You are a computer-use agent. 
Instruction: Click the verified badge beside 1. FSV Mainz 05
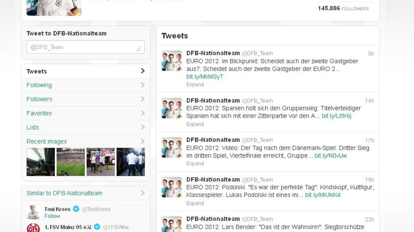point(97,227)
